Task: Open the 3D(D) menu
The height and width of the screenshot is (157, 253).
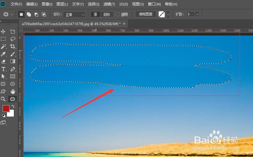Action: (x=123, y=4)
